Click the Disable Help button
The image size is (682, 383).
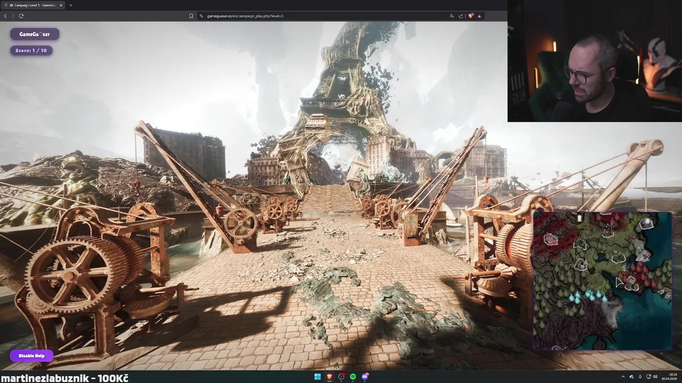pos(31,355)
